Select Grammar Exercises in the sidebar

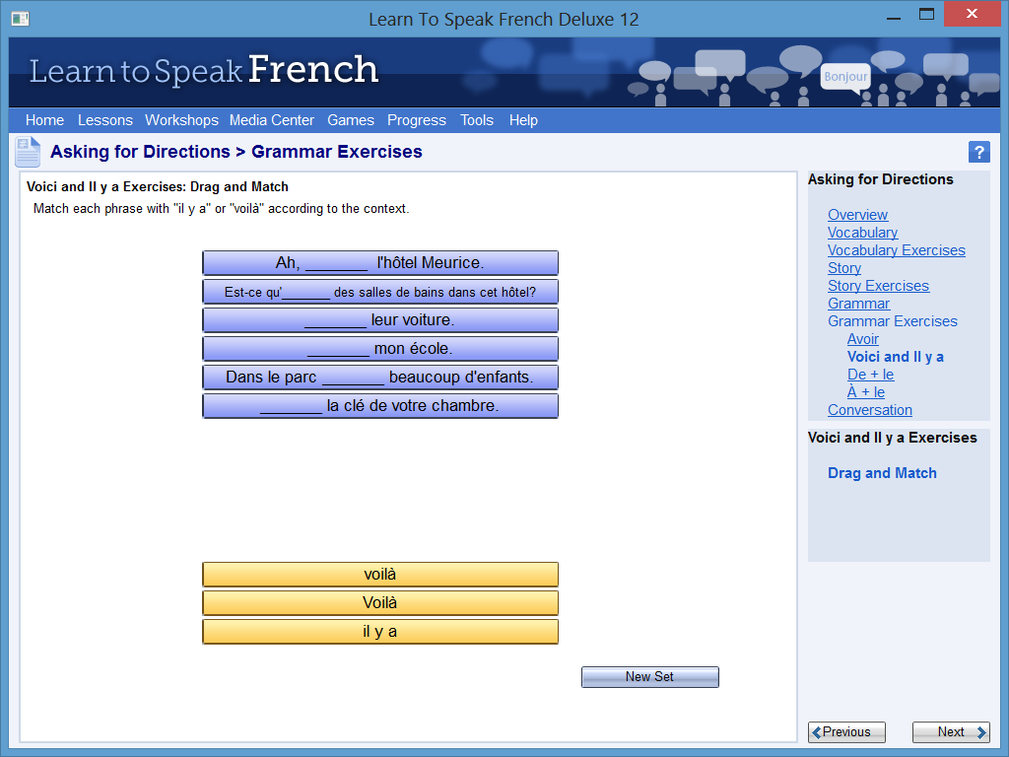point(893,321)
